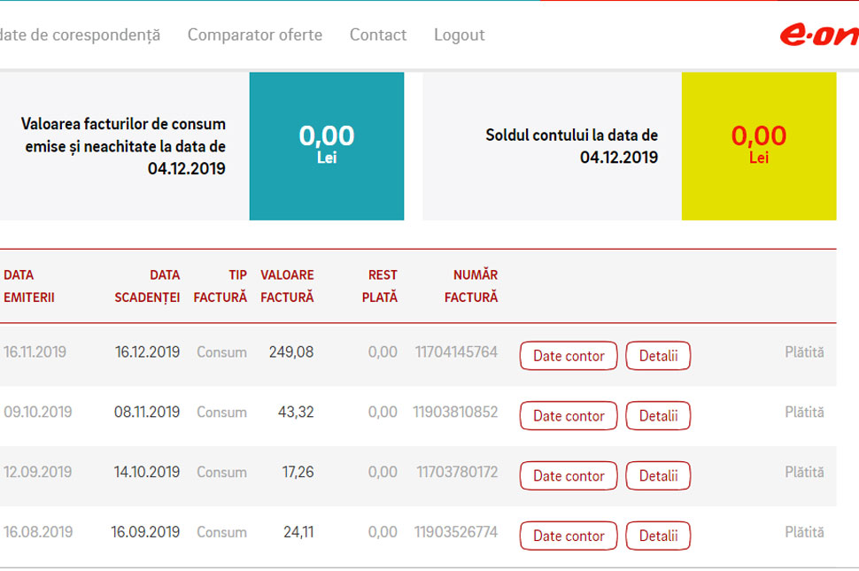
Task: Select the DATA SCADENȚEI column header
Action: [147, 286]
